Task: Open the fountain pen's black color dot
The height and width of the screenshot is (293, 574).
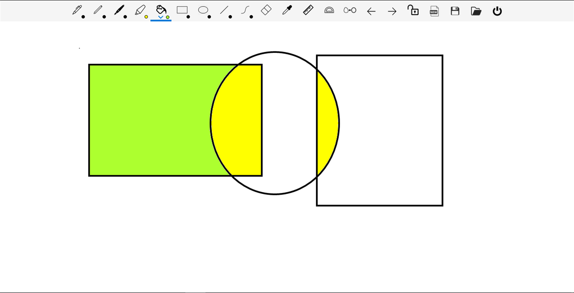Action: 125,17
